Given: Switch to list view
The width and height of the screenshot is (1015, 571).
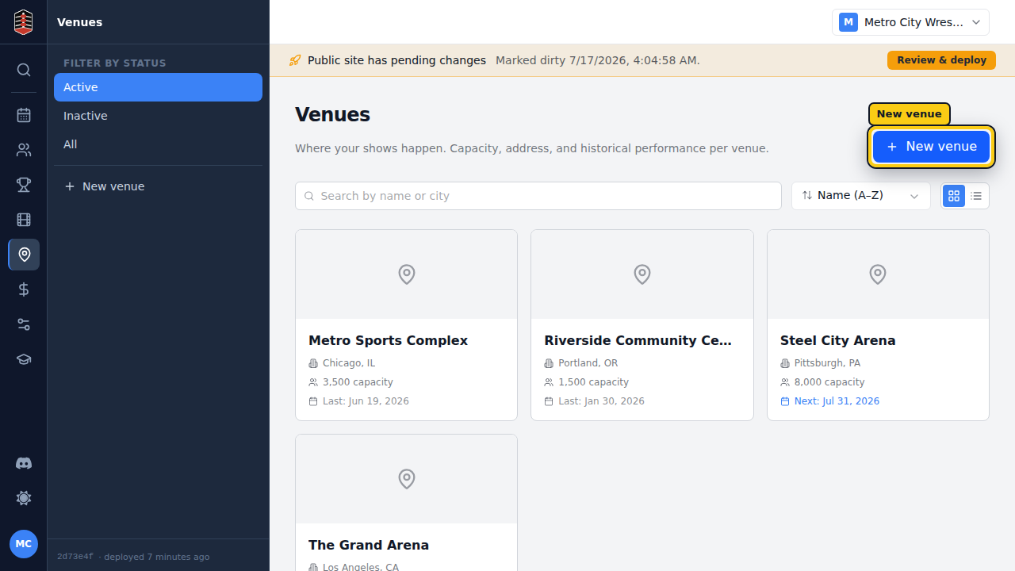Looking at the screenshot, I should click(976, 196).
